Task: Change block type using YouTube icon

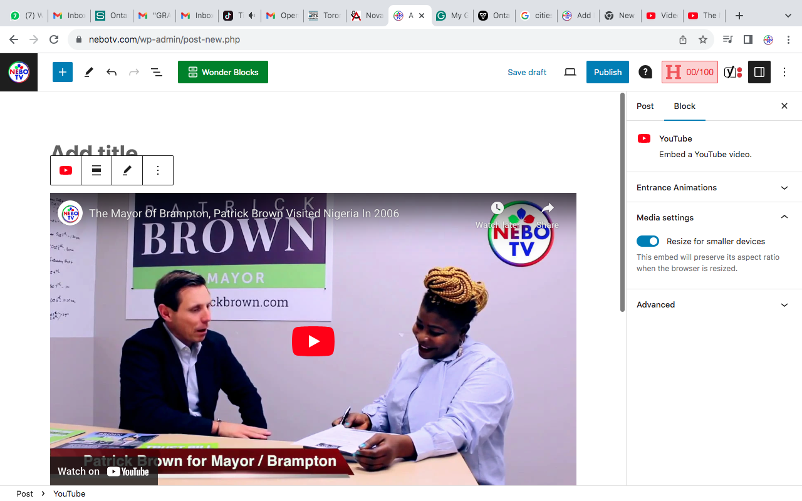Action: 66,170
